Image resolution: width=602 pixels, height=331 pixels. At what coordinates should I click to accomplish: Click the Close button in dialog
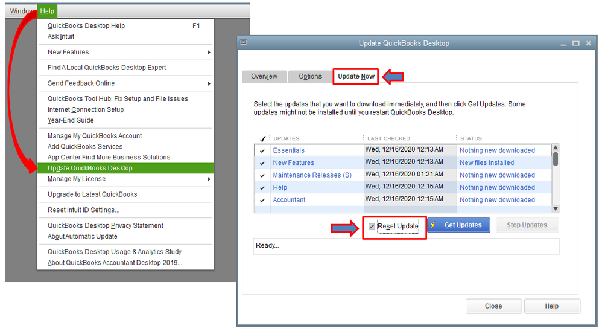coord(493,306)
